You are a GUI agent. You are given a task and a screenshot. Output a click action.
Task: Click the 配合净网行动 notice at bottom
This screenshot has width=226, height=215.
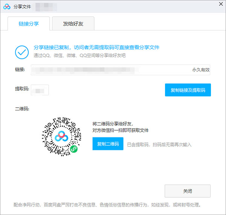click(x=107, y=204)
